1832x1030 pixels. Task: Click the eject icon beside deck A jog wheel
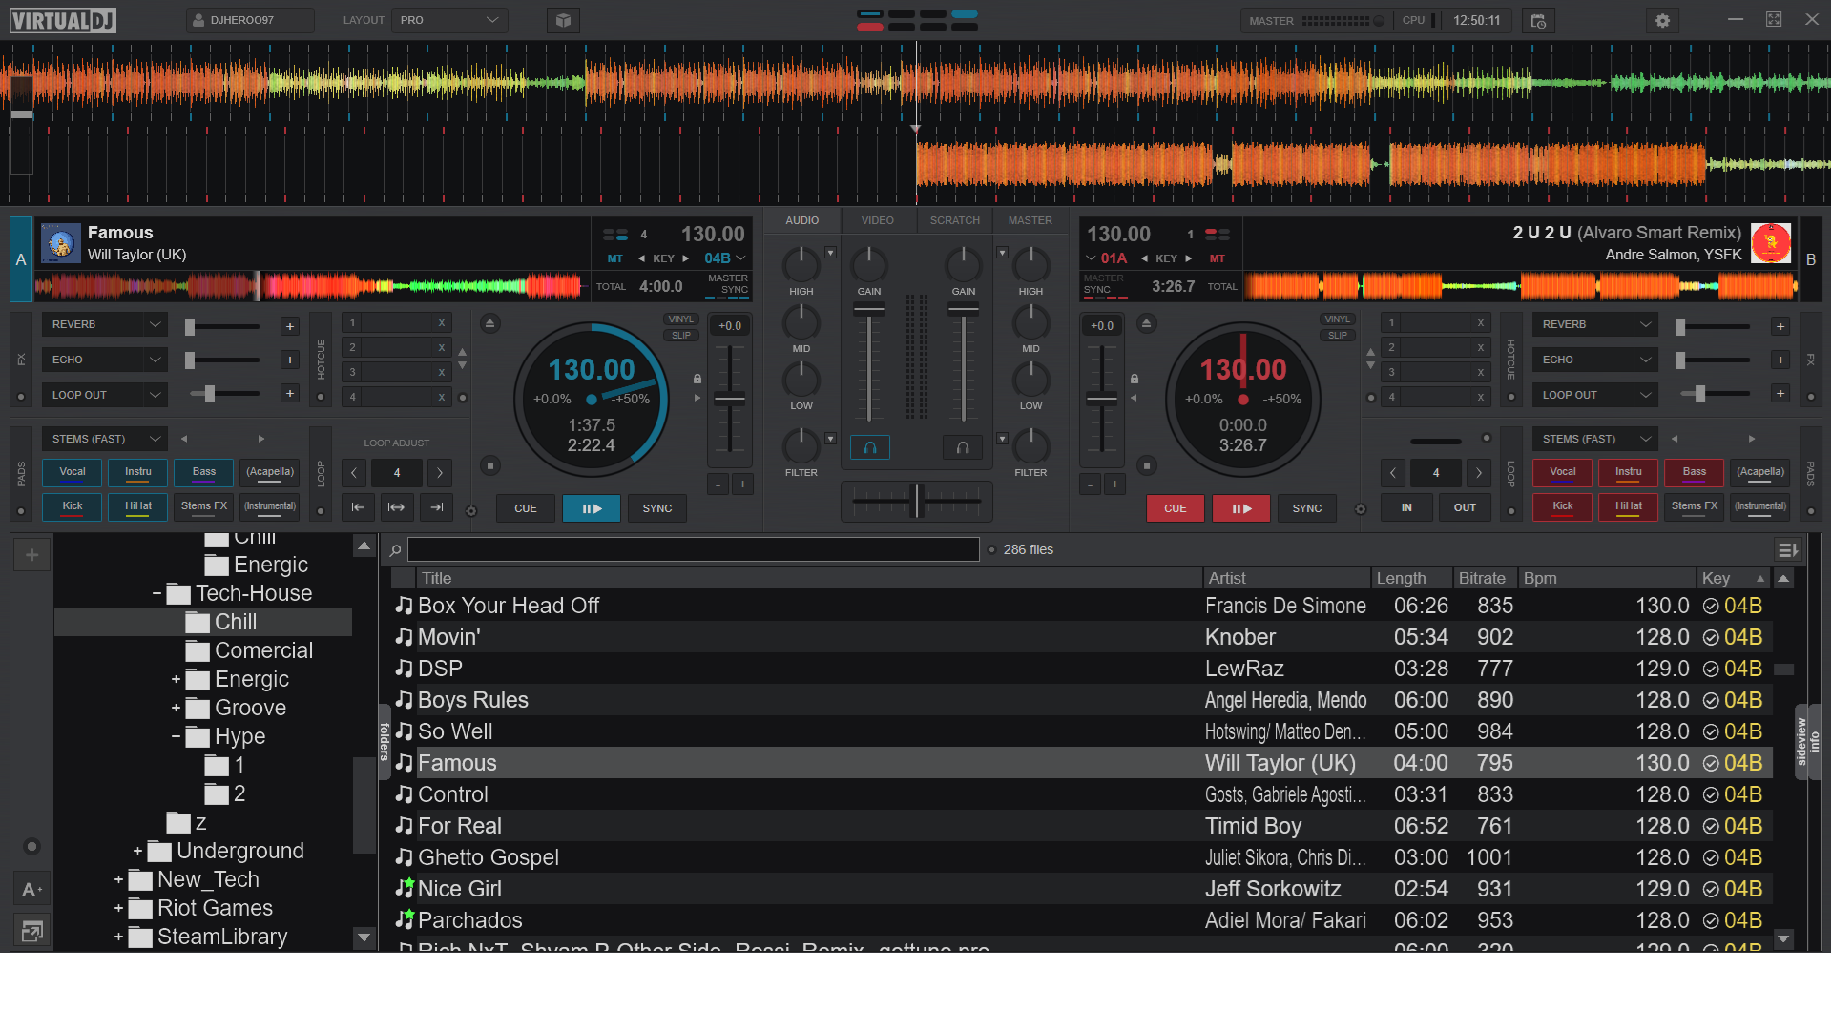point(489,323)
